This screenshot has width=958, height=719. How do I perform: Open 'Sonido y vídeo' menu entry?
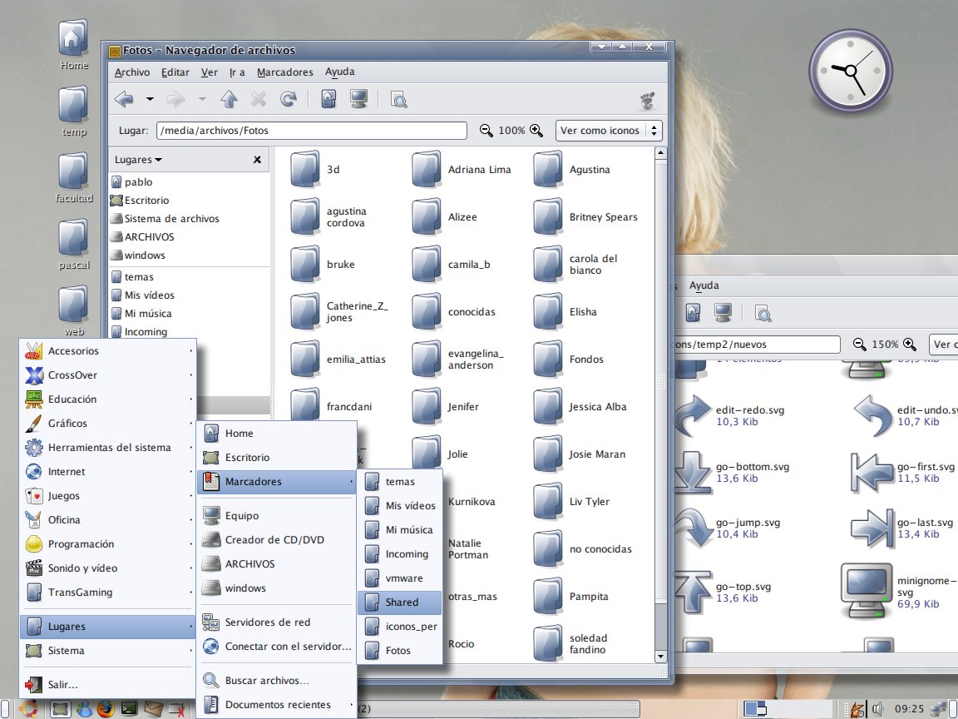[x=108, y=568]
